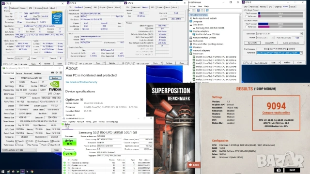The width and height of the screenshot is (310, 174).
Task: Select Audio inputs and outputs in Device Manager
Action: point(204,18)
